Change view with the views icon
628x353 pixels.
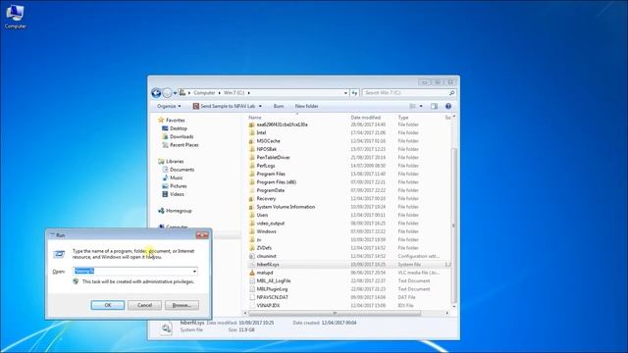[x=412, y=106]
